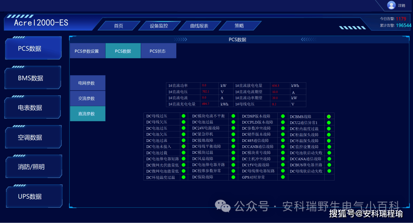Switch to the PCS参数设置 tab
The image size is (413, 223).
pos(88,51)
